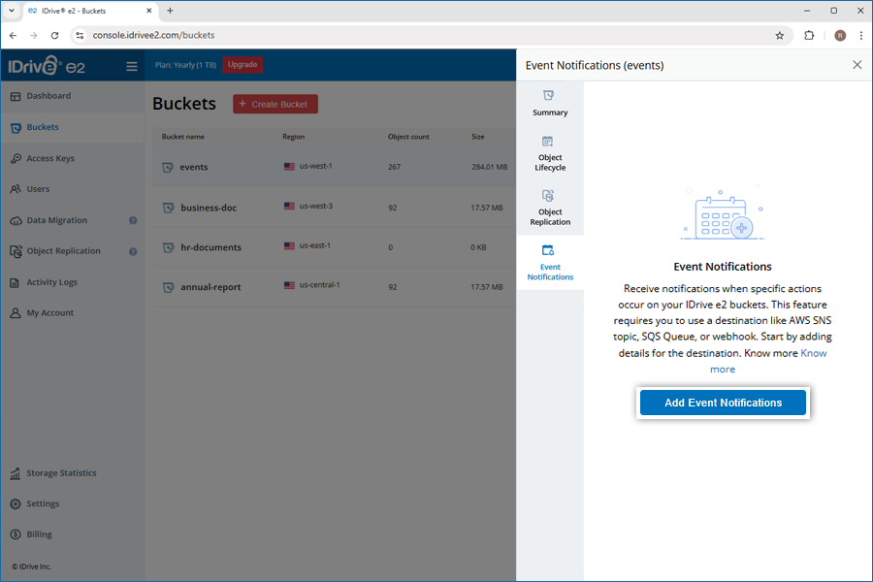873x582 pixels.
Task: Open Storage Statistics page
Action: click(61, 473)
